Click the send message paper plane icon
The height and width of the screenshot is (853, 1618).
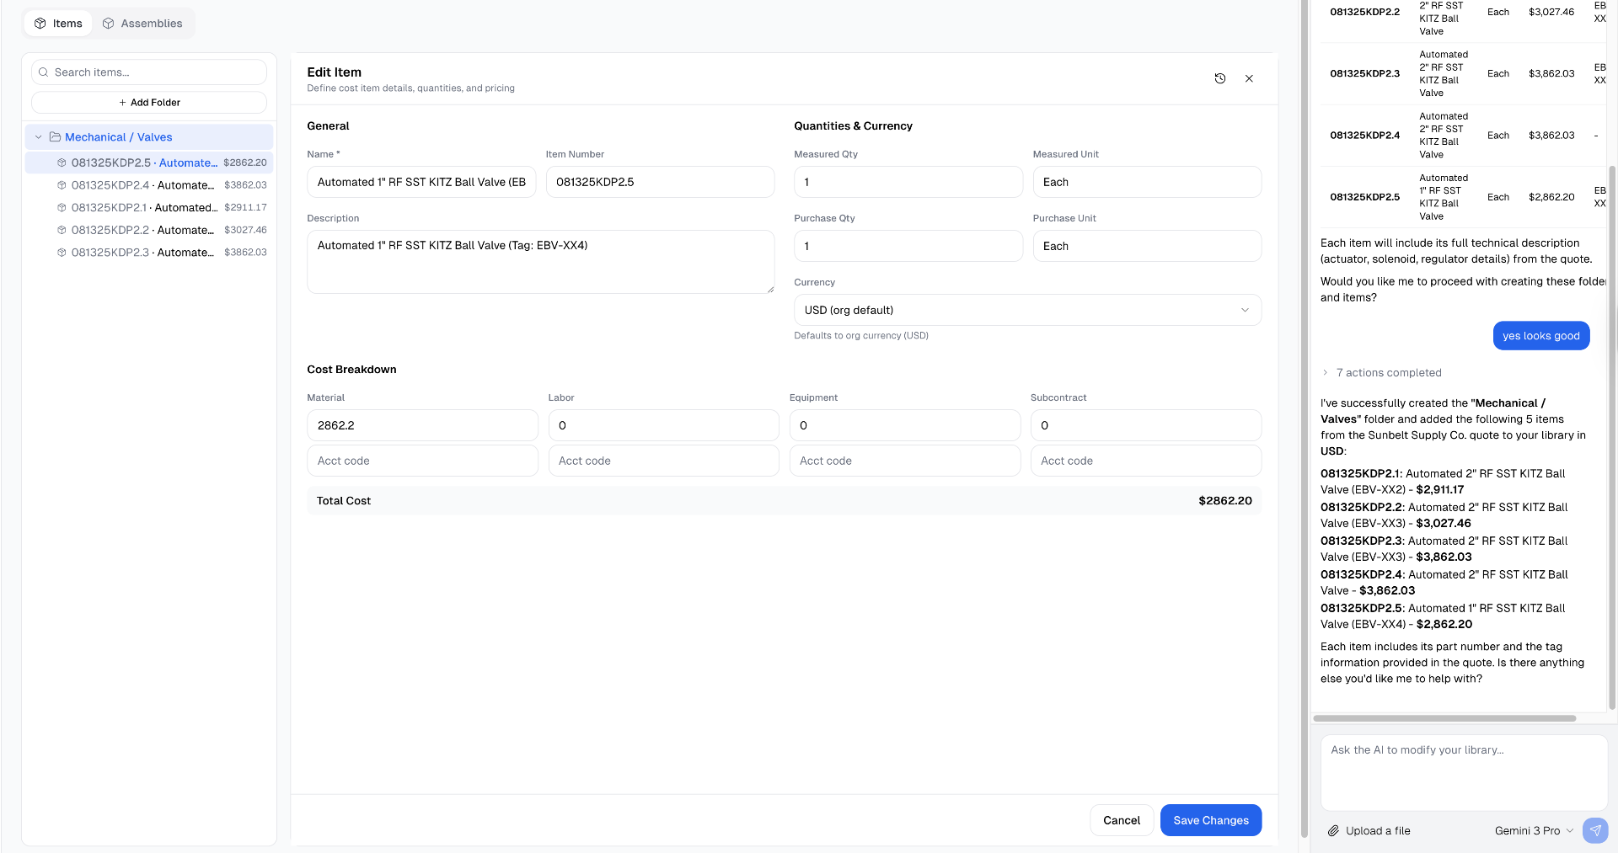(1594, 830)
